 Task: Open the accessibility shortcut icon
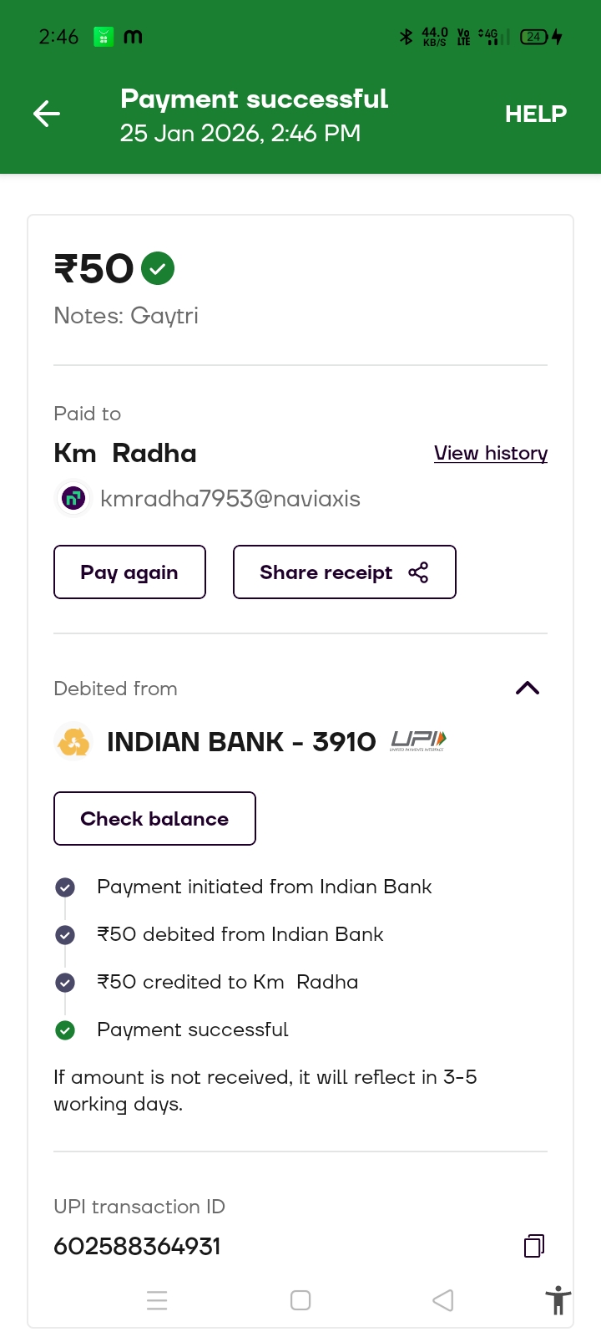[x=558, y=1301]
